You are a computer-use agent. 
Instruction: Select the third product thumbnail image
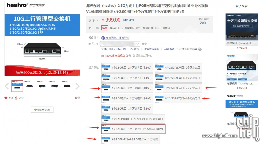tap(42, 86)
